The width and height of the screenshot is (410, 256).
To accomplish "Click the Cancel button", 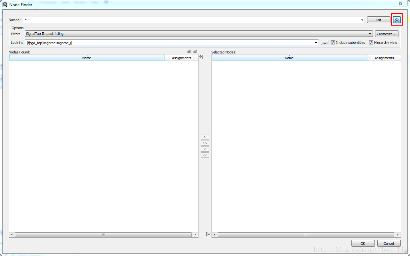I will [389, 244].
